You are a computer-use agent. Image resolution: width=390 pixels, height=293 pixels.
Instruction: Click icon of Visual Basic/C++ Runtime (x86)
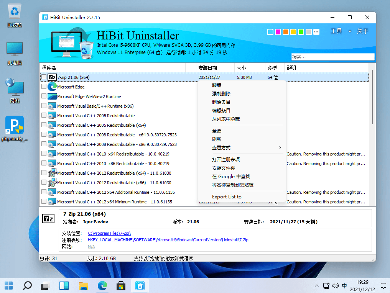tap(52, 106)
